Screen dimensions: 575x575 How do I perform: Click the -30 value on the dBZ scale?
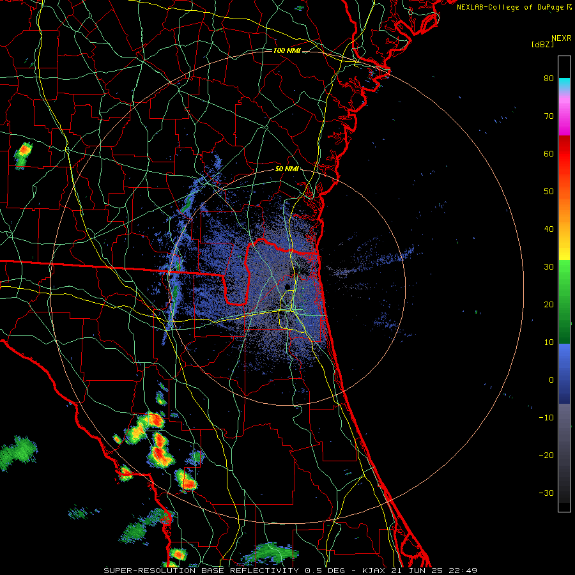pyautogui.click(x=546, y=493)
